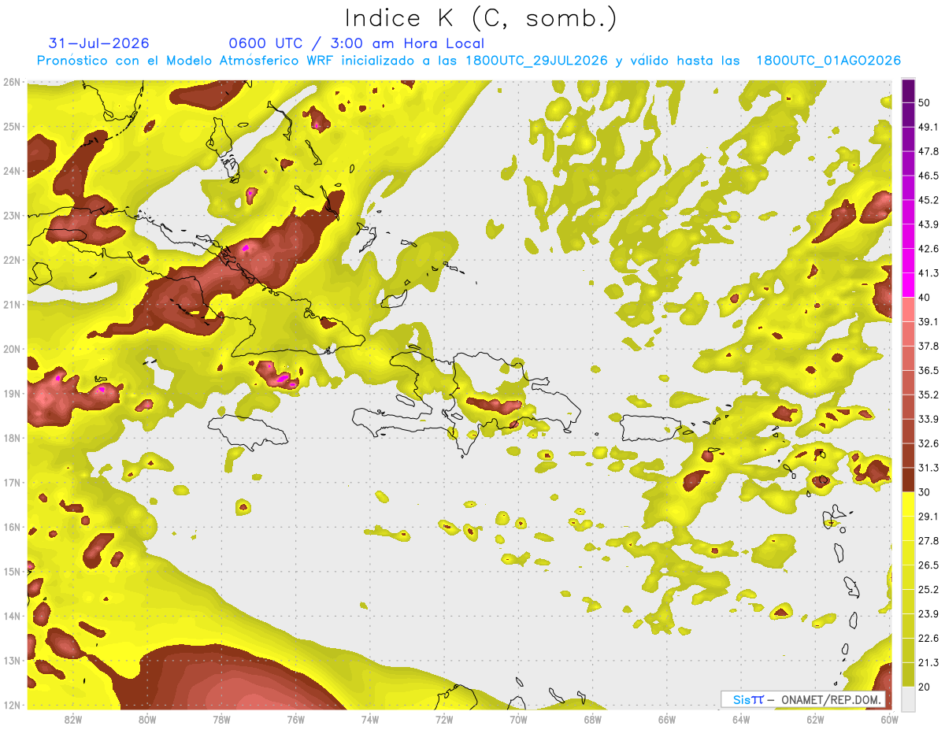Click the "23N" latitude label
945x730 pixels.
click(x=11, y=216)
